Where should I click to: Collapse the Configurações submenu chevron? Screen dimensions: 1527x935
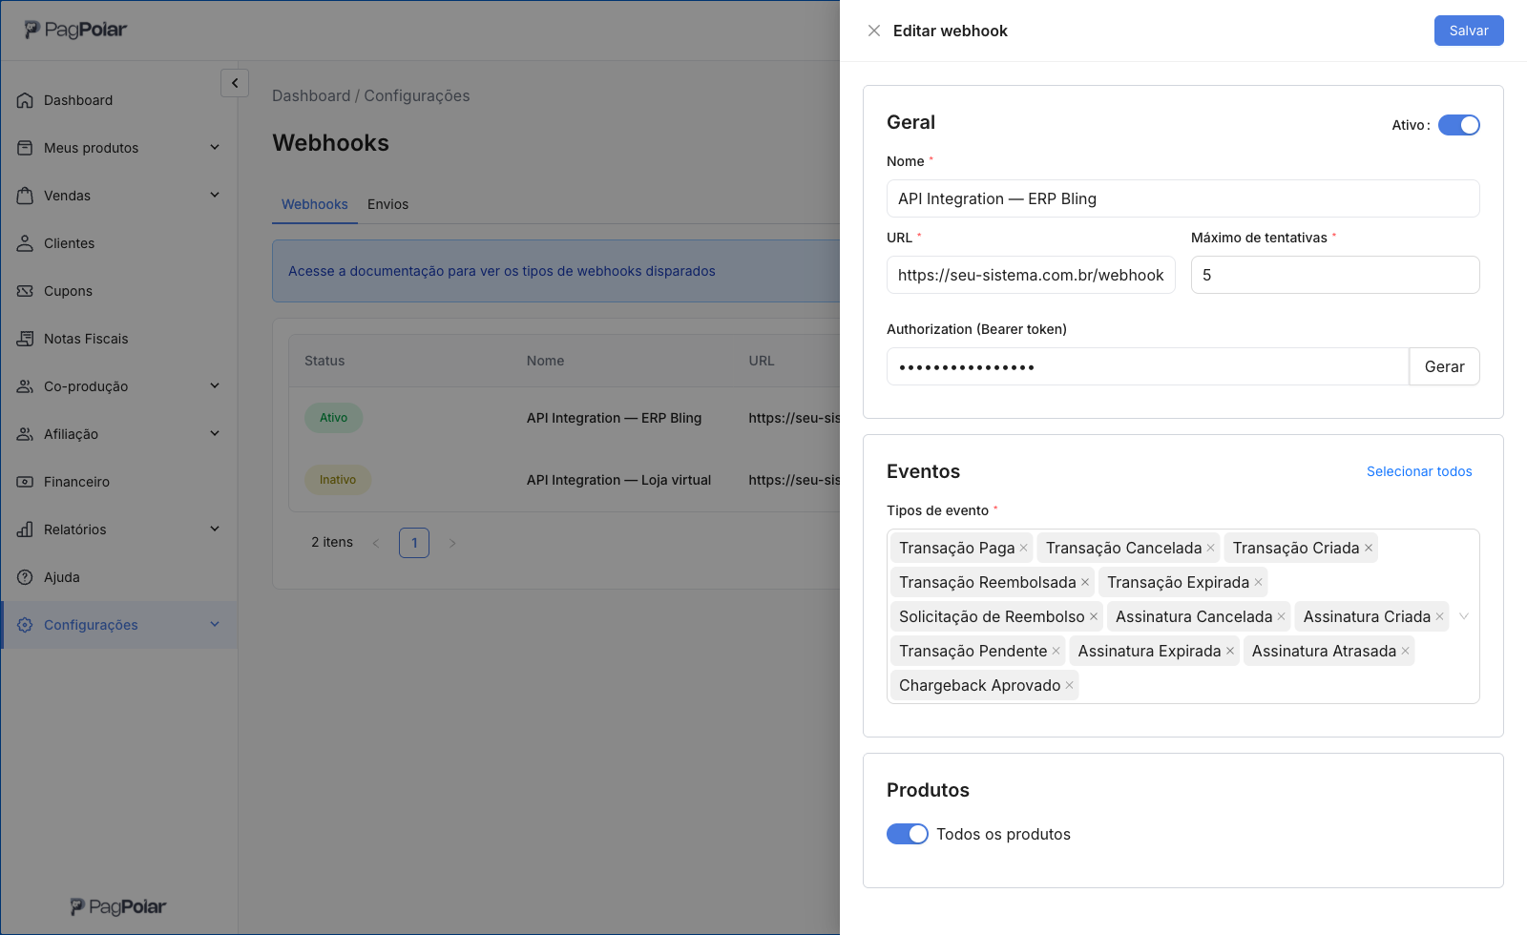click(x=215, y=624)
